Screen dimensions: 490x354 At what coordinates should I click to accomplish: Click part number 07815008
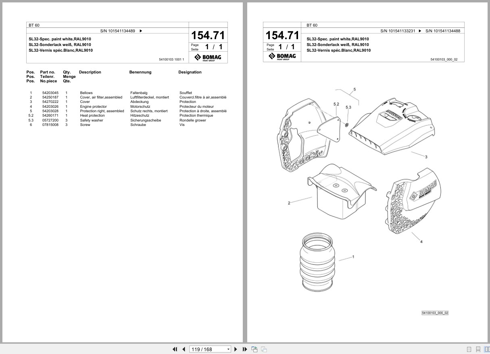click(50, 125)
